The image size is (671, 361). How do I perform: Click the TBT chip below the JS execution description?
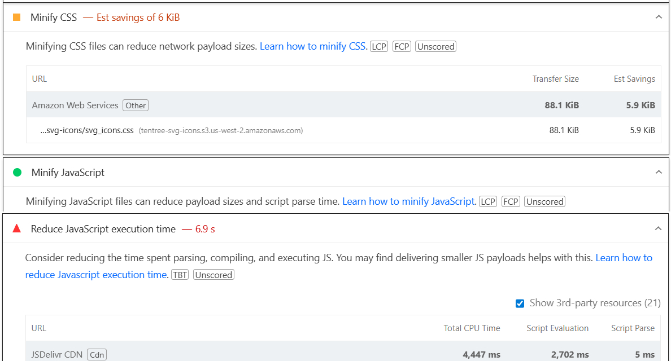(x=180, y=274)
